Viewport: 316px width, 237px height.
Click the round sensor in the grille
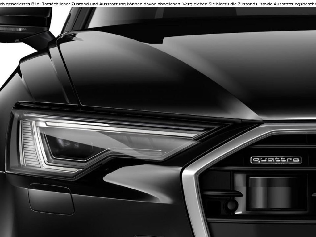[x=230, y=205]
